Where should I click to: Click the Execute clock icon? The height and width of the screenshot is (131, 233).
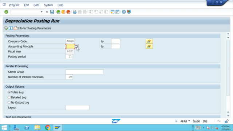click(x=6, y=28)
